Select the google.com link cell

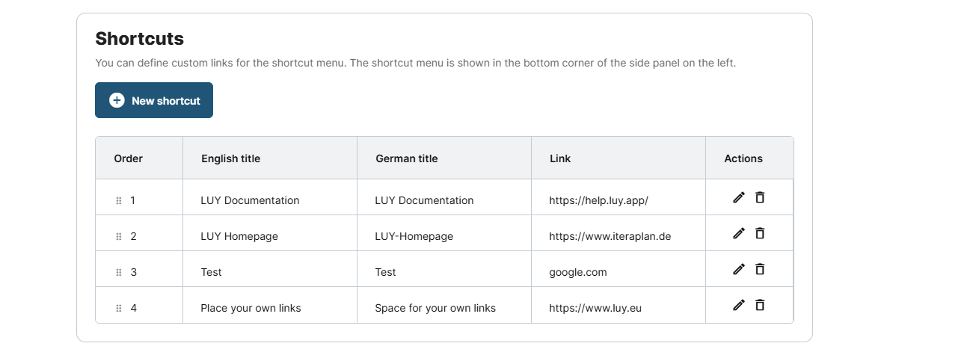coord(578,272)
